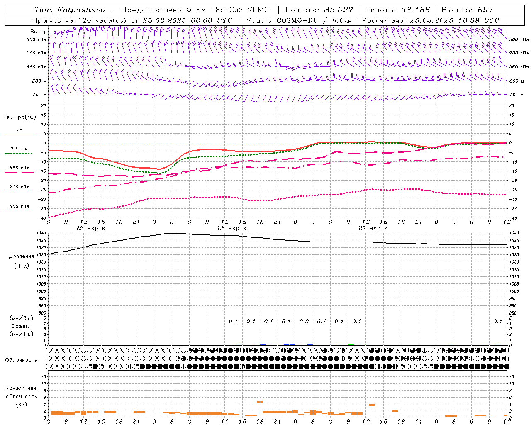Click the 0.2 precipitation value

(x=304, y=321)
